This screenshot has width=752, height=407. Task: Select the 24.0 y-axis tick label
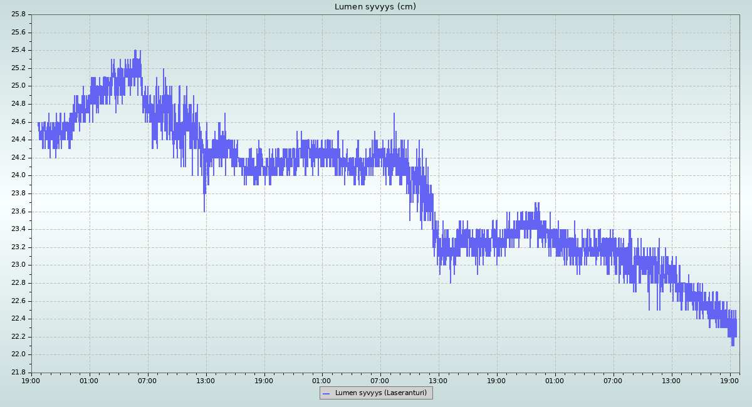coord(18,175)
